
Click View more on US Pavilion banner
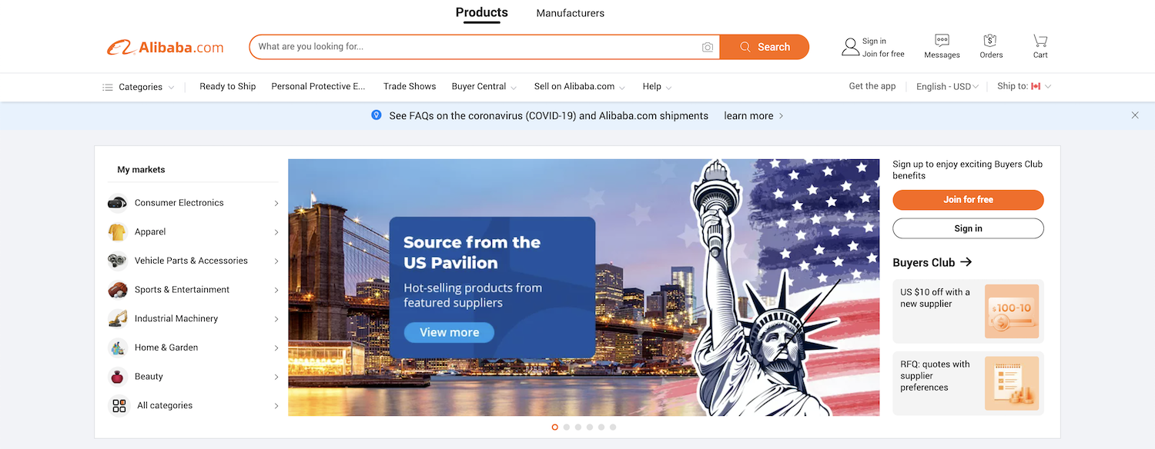point(449,332)
